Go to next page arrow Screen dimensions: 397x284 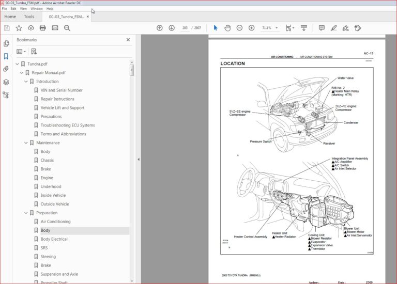coord(171,28)
